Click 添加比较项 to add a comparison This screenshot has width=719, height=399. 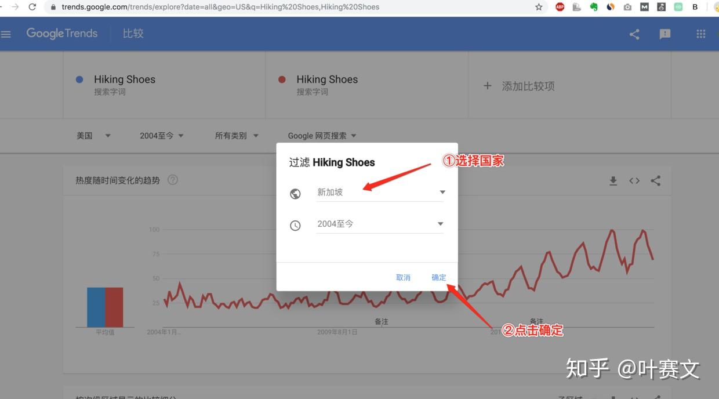[x=520, y=86]
